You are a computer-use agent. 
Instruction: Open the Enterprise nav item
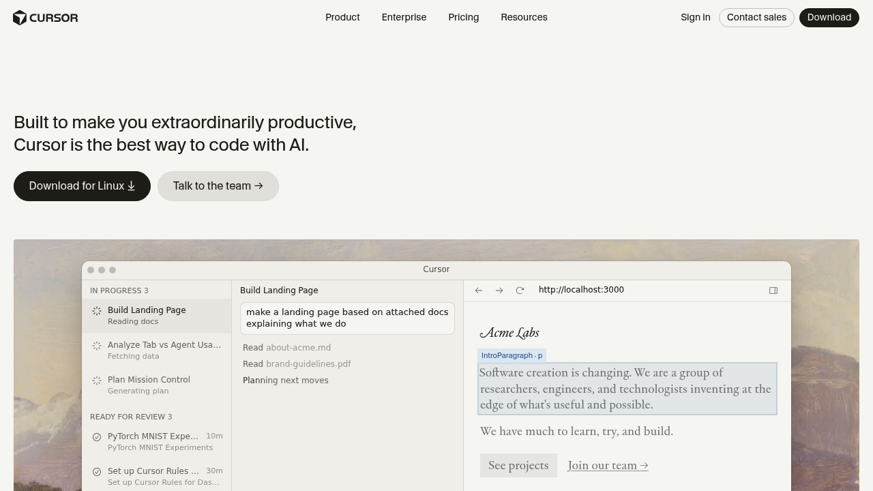(x=404, y=17)
